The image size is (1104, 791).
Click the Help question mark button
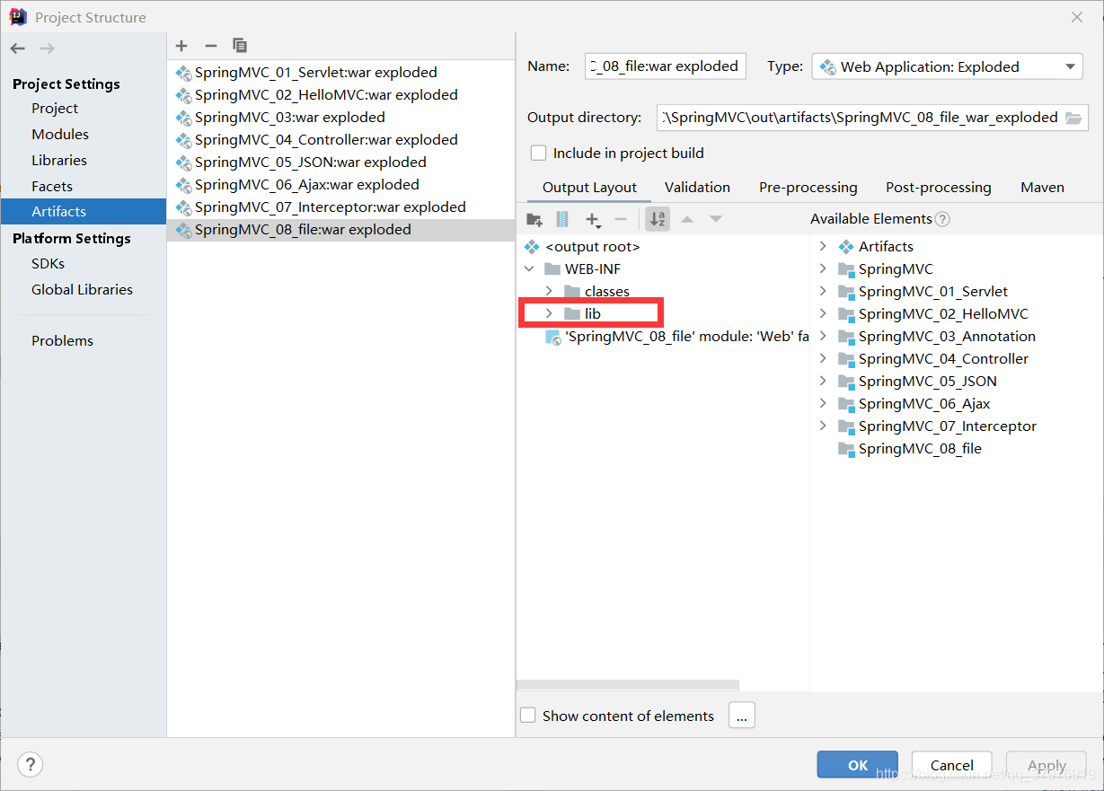click(x=31, y=765)
